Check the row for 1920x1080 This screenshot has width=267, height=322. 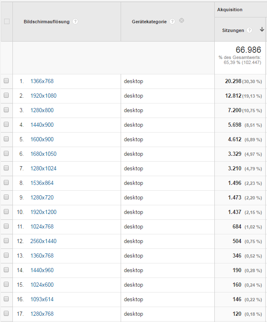[x=6, y=95]
